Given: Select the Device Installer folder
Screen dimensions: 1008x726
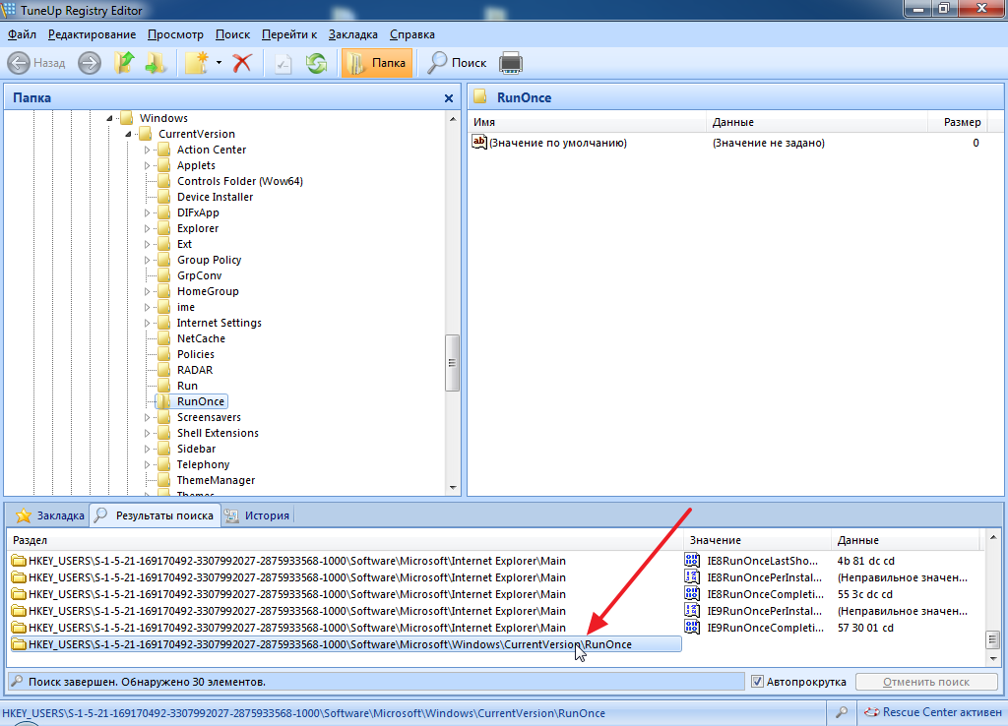Looking at the screenshot, I should 215,198.
